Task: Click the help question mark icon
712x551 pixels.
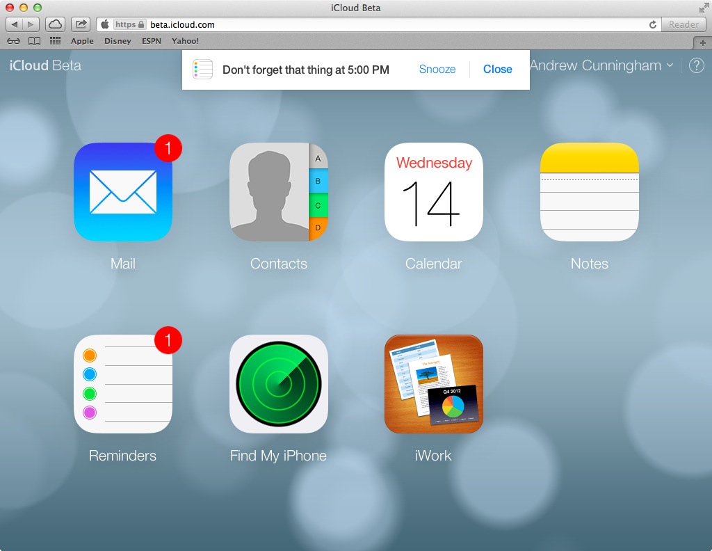Action: click(697, 65)
